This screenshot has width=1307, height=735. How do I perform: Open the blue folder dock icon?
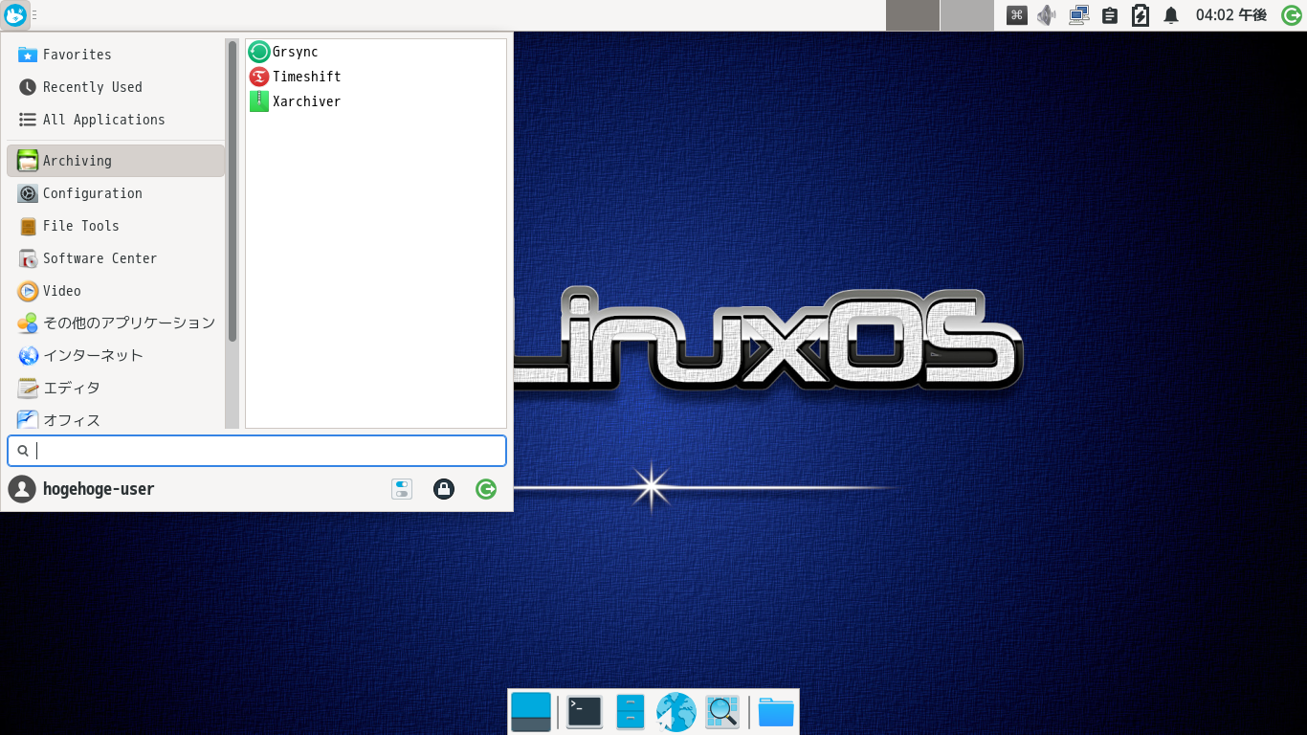click(776, 712)
